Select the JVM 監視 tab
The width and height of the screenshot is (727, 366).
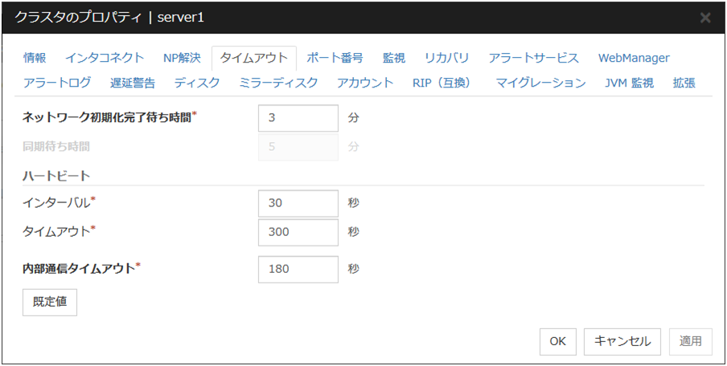tap(629, 83)
